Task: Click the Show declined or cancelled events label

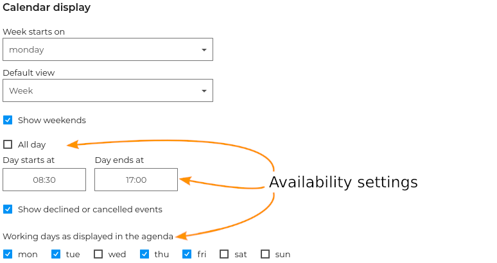Action: [x=90, y=209]
